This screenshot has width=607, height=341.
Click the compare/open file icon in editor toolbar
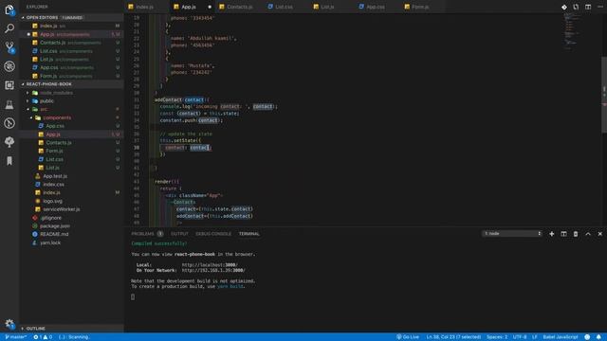576,7
